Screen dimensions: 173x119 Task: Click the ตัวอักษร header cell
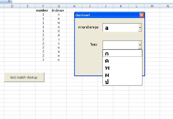[x=59, y=10]
